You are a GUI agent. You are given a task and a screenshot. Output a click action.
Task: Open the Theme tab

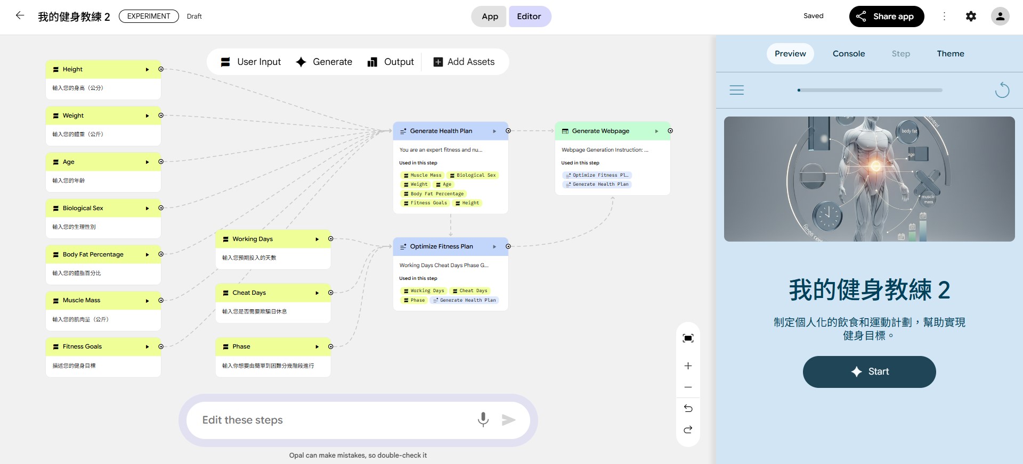(950, 54)
